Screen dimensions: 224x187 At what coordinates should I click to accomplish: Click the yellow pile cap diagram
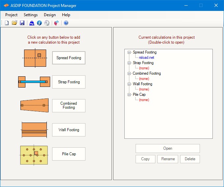pyautogui.click(x=34, y=155)
